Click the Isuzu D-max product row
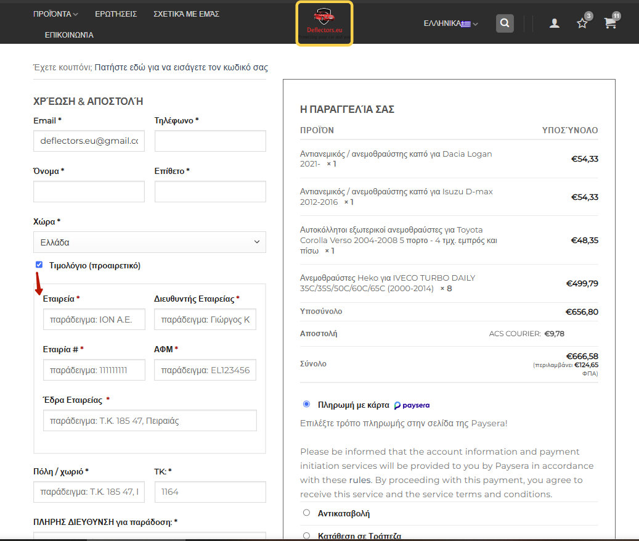639x541 pixels. click(449, 197)
